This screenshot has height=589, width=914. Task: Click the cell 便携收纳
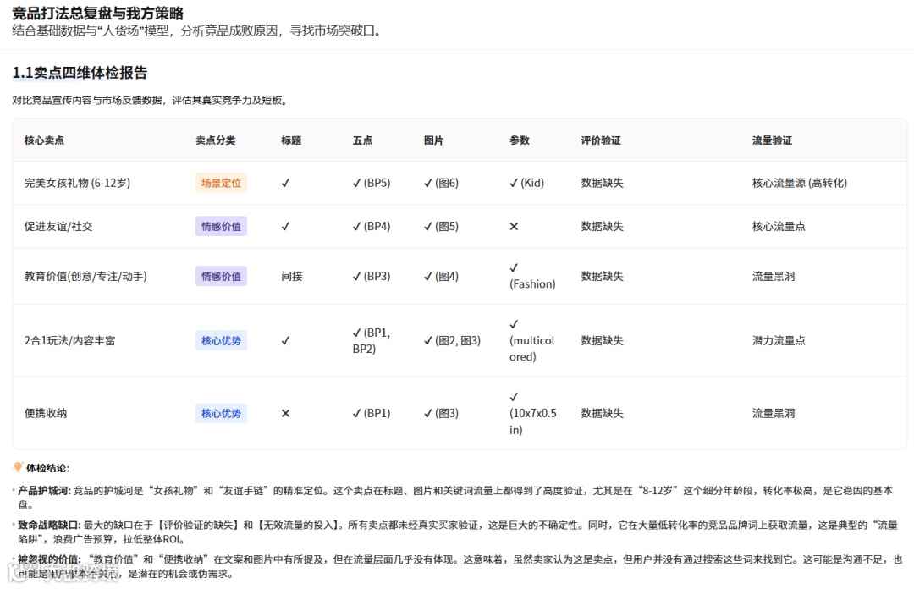click(46, 413)
